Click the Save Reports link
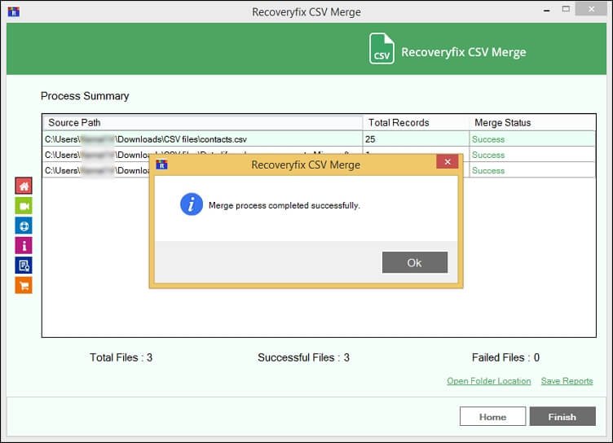 tap(567, 381)
